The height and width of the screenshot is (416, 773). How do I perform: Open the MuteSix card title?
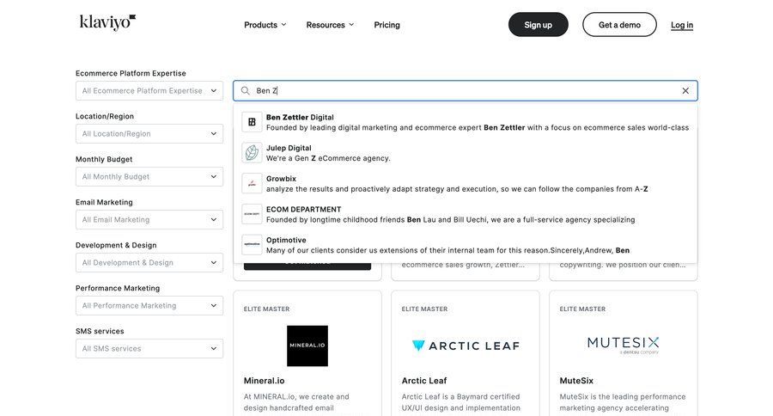click(x=576, y=381)
